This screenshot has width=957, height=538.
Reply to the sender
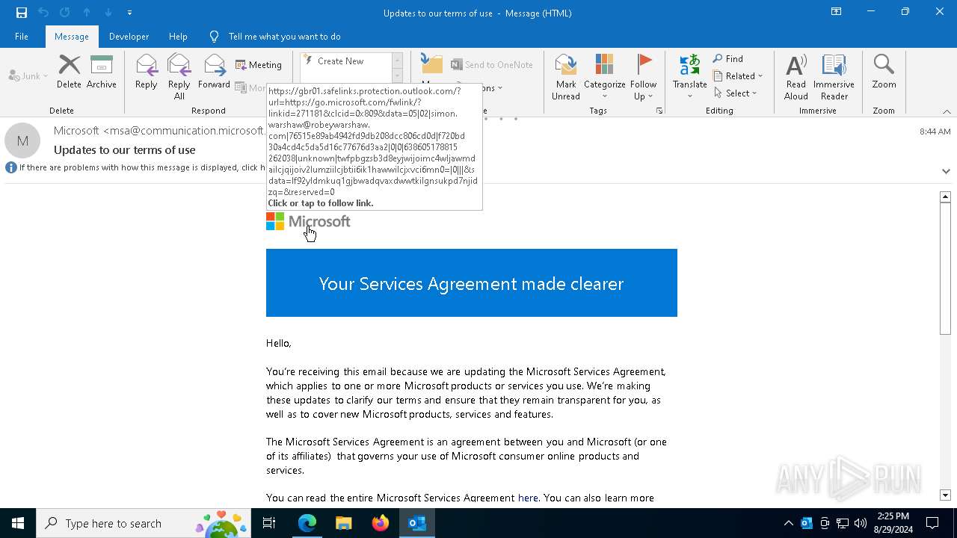(147, 72)
